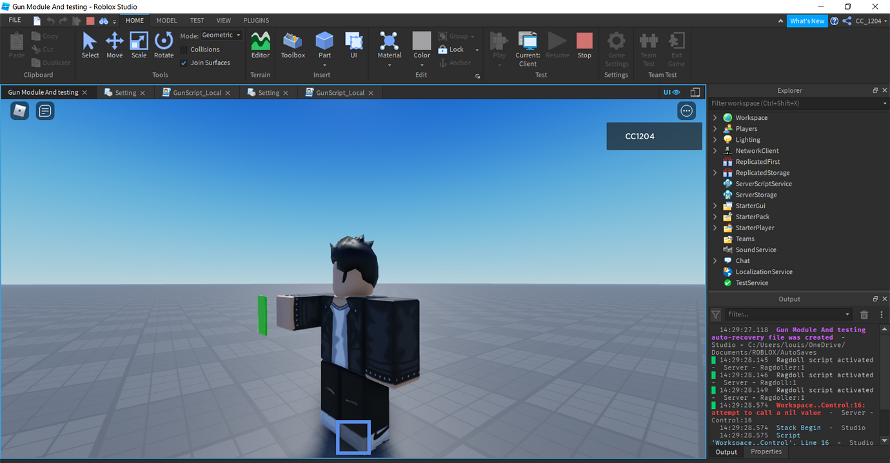Click the red stop icon in quick access bar
Viewport: 890px width, 463px height.
90,21
